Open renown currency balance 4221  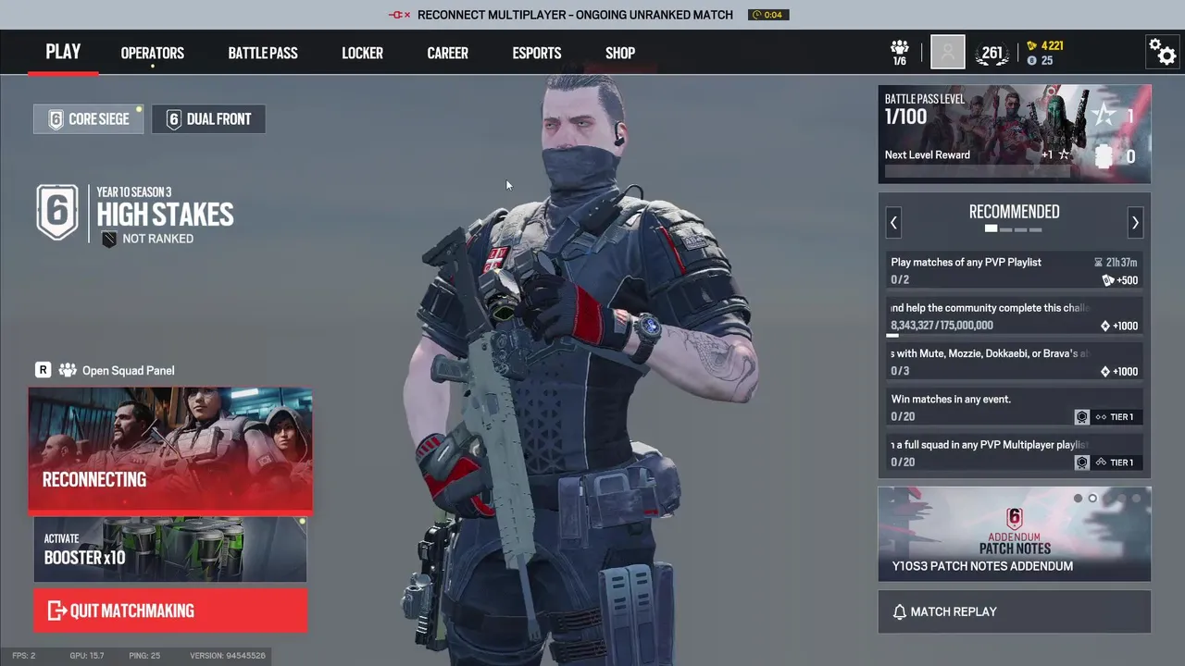[1045, 45]
